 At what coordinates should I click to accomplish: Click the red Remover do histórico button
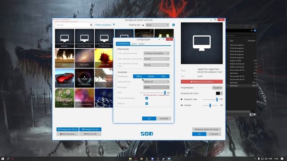202,81
